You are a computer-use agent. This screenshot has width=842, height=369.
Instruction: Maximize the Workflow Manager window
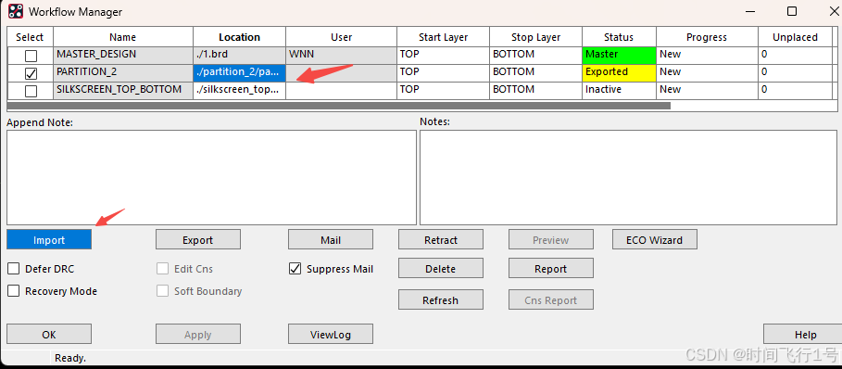[792, 11]
